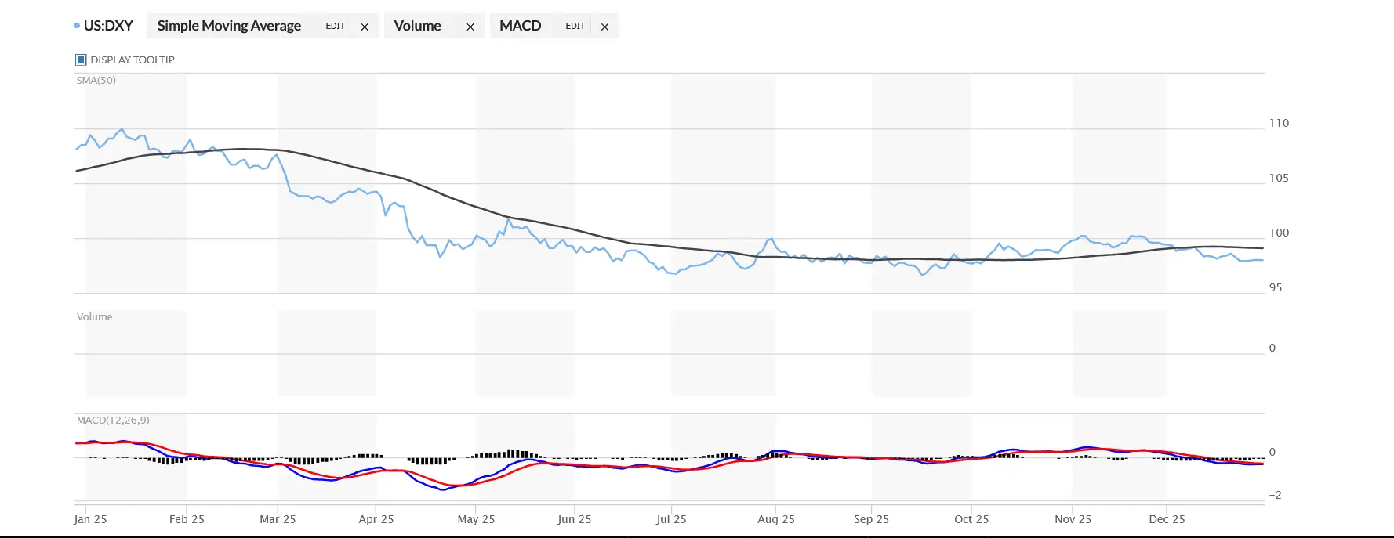Click the SMA(50) chart legend label
The image size is (1394, 538).
pos(96,80)
